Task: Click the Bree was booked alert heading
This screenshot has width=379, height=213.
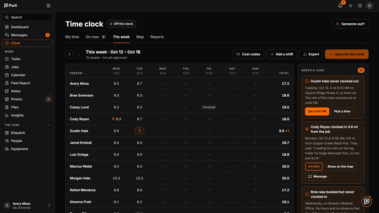Action: coord(333,194)
